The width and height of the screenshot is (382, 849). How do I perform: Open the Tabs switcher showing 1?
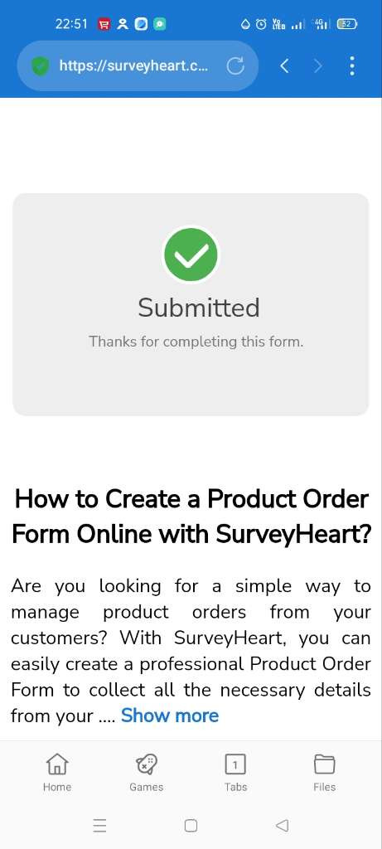point(235,773)
